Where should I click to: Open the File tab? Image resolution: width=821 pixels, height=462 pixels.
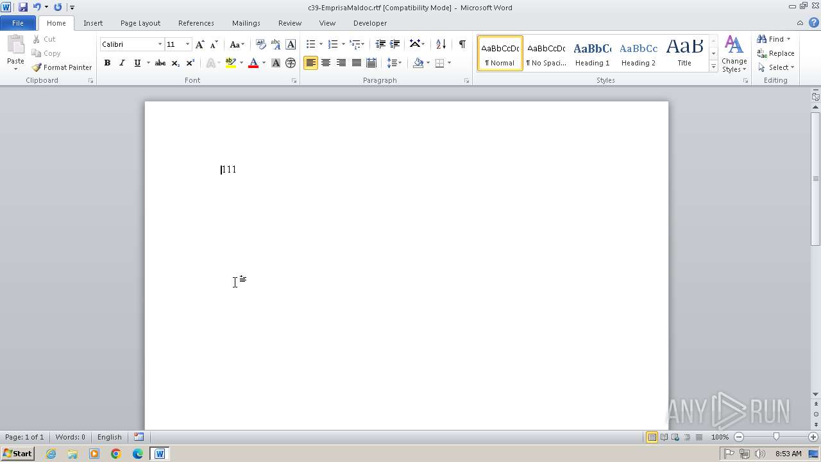[x=18, y=23]
